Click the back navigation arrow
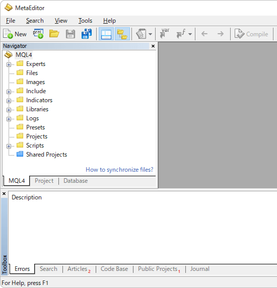This screenshot has width=277, height=288. pos(204,34)
